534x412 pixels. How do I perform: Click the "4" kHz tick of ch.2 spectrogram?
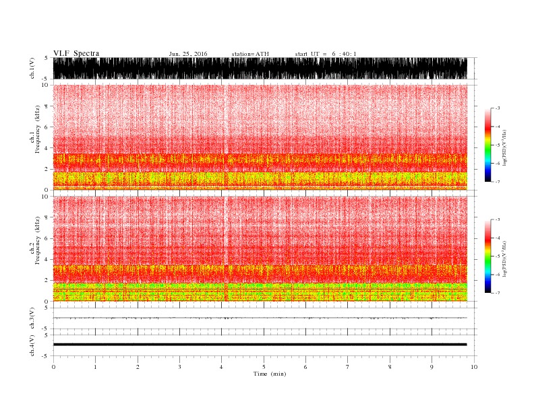coord(47,259)
